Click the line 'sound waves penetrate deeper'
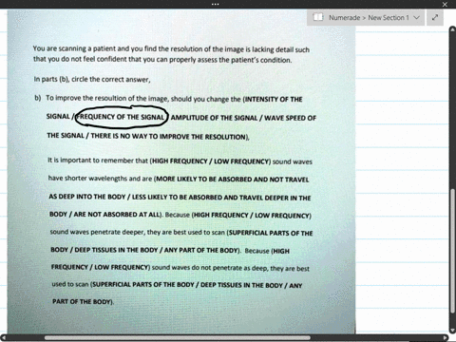This screenshot has height=342, width=456. [181, 233]
